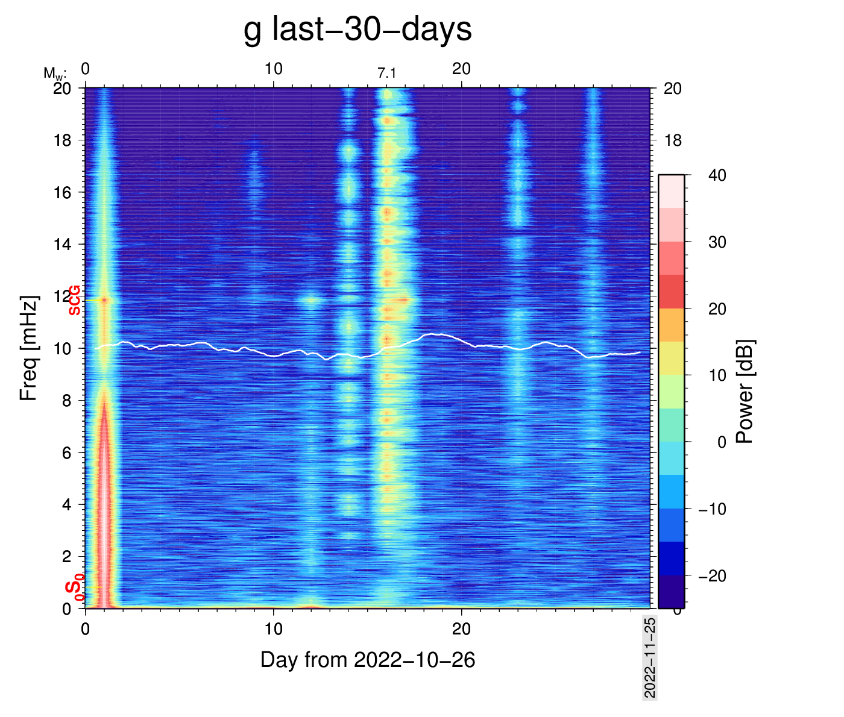Click the 2022-11-25 date stamp

point(650,657)
